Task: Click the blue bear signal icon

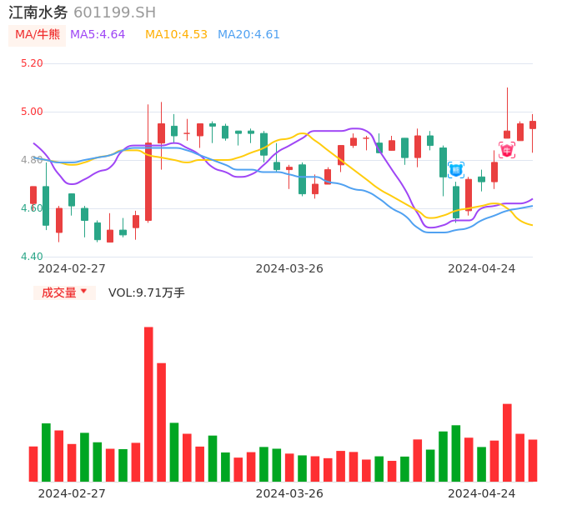Action: [x=456, y=170]
